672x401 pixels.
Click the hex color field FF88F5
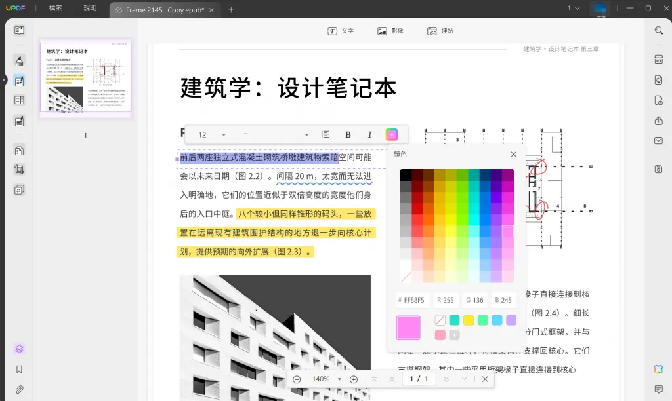413,301
